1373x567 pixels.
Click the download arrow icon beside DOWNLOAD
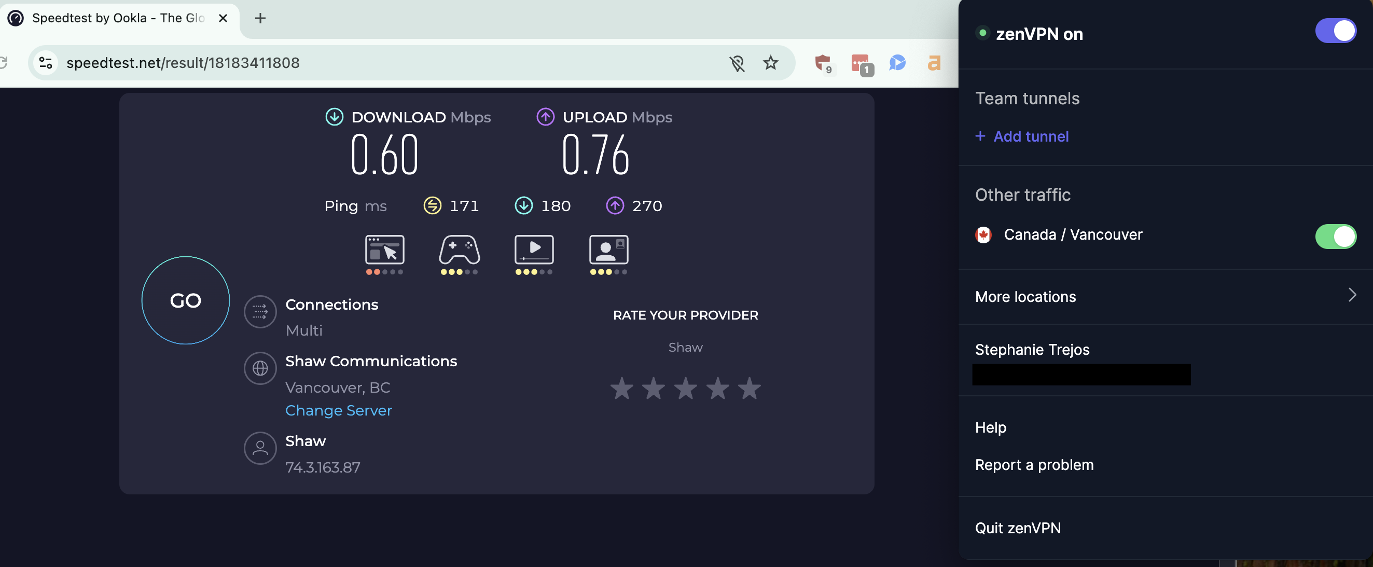pyautogui.click(x=334, y=117)
